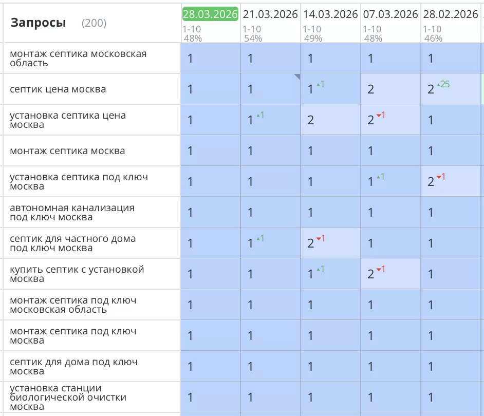
Task: Click the ▲1 arrow for установка септика под ключ москва on 07.03
Action: [379, 177]
